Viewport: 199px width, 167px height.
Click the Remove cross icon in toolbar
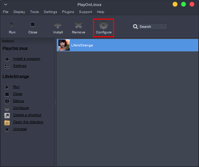79,25
